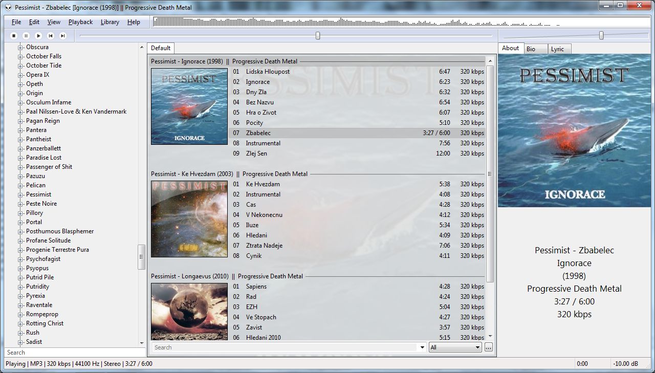This screenshot has width=655, height=373.
Task: Skip to the next track
Action: coord(63,35)
